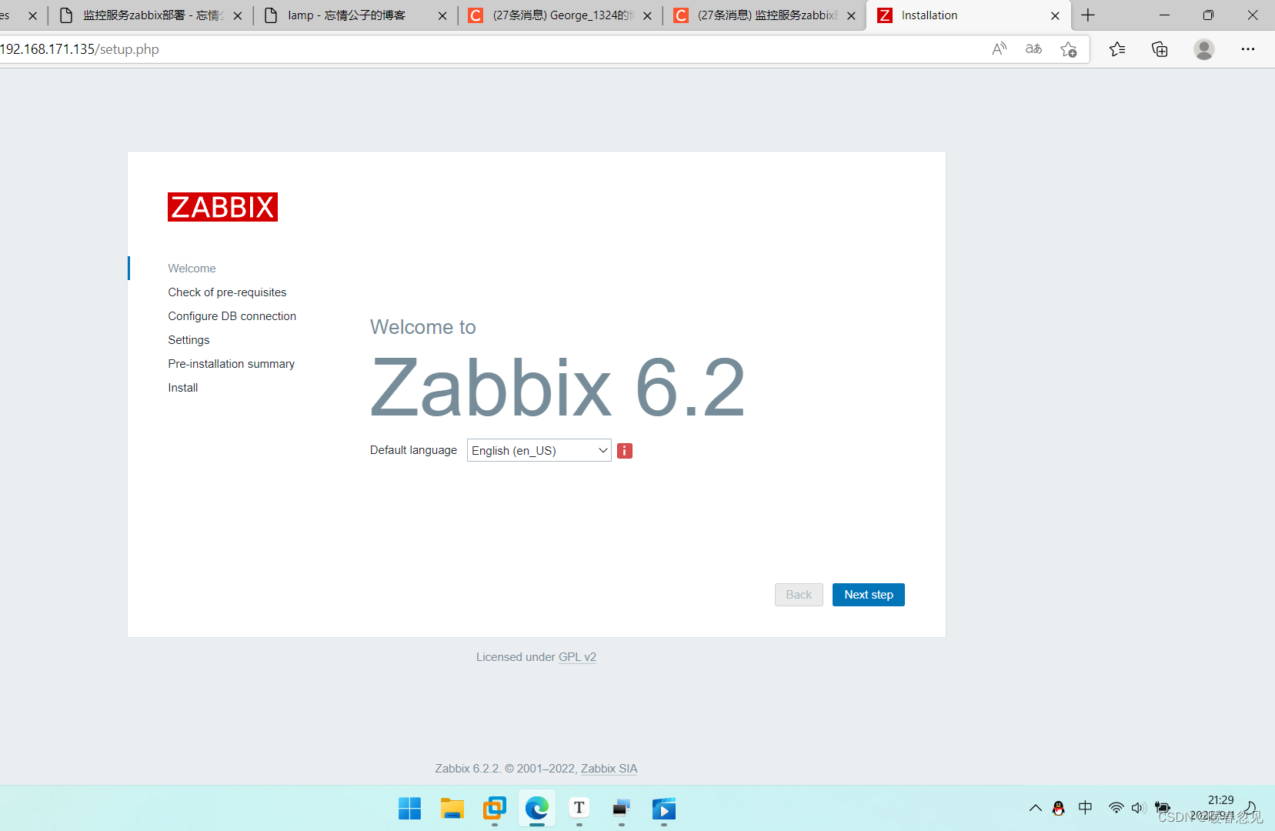
Task: Open File Explorer from taskbar
Action: (452, 809)
